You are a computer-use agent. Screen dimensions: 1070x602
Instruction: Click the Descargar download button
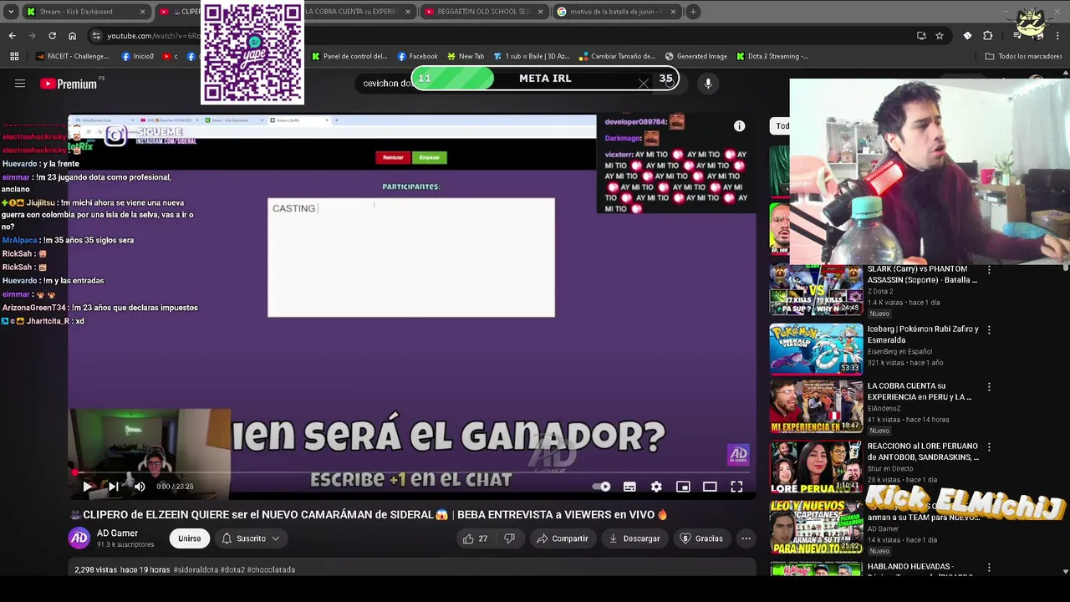coord(634,538)
